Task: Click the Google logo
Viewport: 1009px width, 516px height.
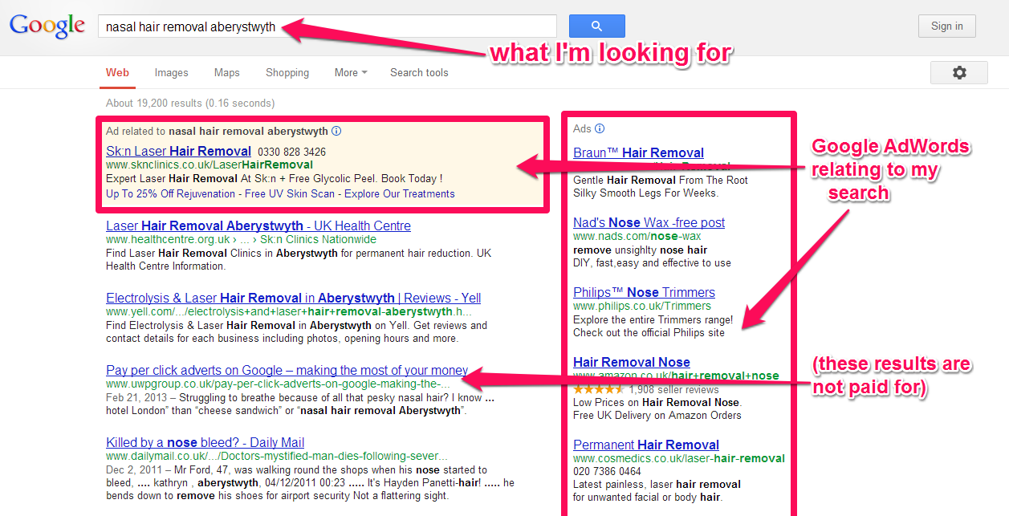Action: click(x=47, y=26)
